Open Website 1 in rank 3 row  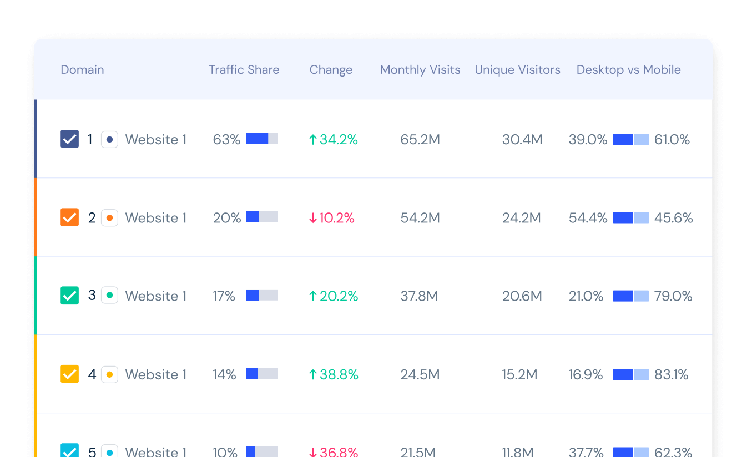[x=156, y=296]
